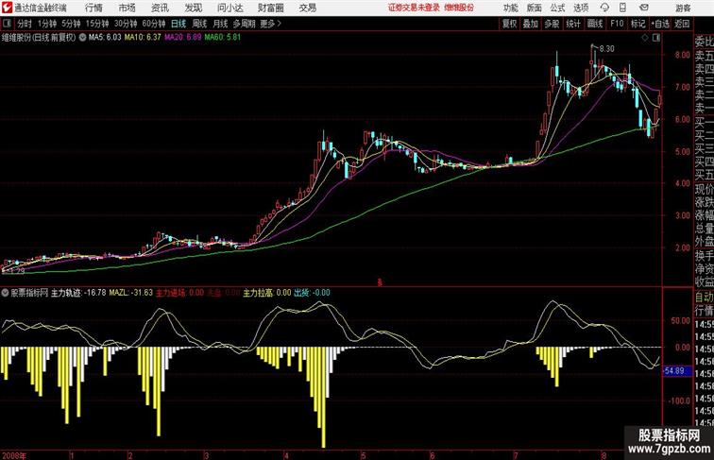This screenshot has width=714, height=460.
Task: Toggle the left sidebar panel icon
Action: point(7,24)
